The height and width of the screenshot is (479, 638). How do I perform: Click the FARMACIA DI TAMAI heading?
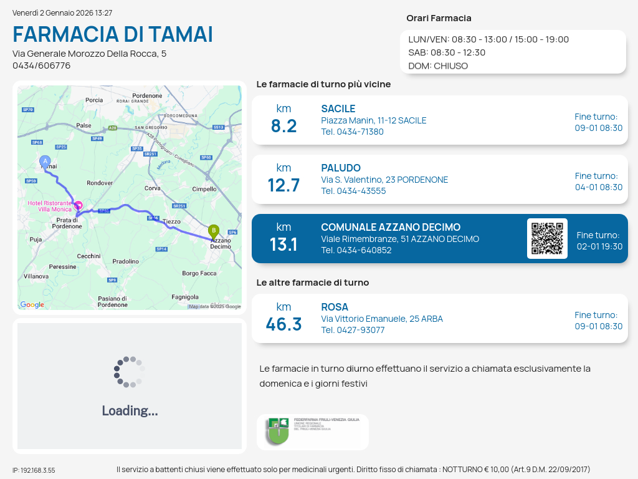click(113, 34)
